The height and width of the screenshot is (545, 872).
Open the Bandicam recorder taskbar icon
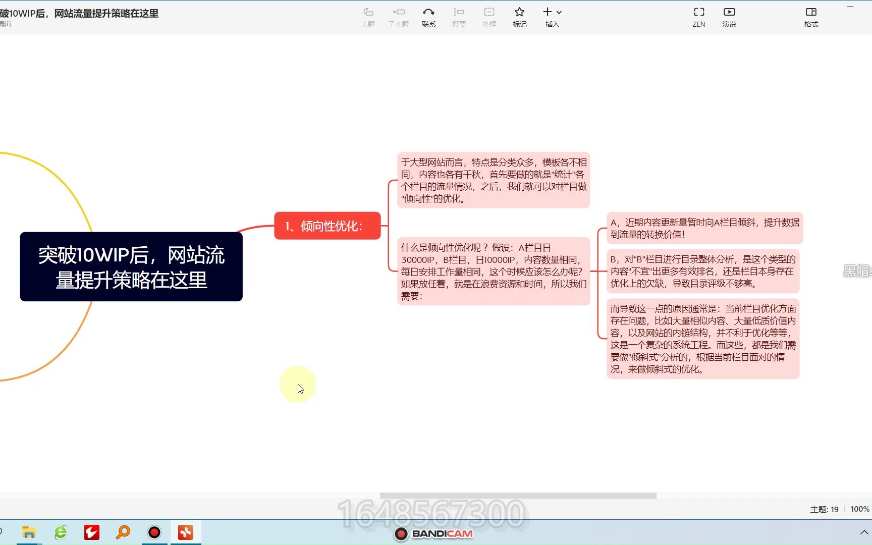(x=154, y=532)
